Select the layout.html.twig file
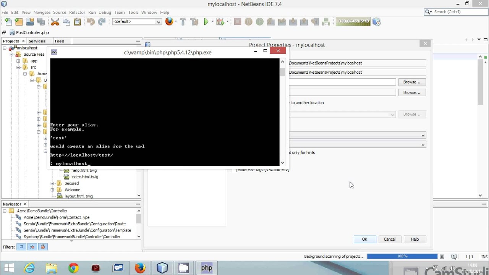The height and width of the screenshot is (275, 489). pyautogui.click(x=79, y=196)
